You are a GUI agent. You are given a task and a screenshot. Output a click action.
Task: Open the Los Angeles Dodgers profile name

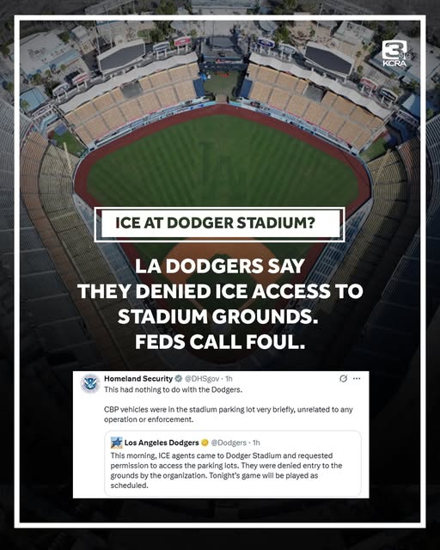click(x=162, y=443)
